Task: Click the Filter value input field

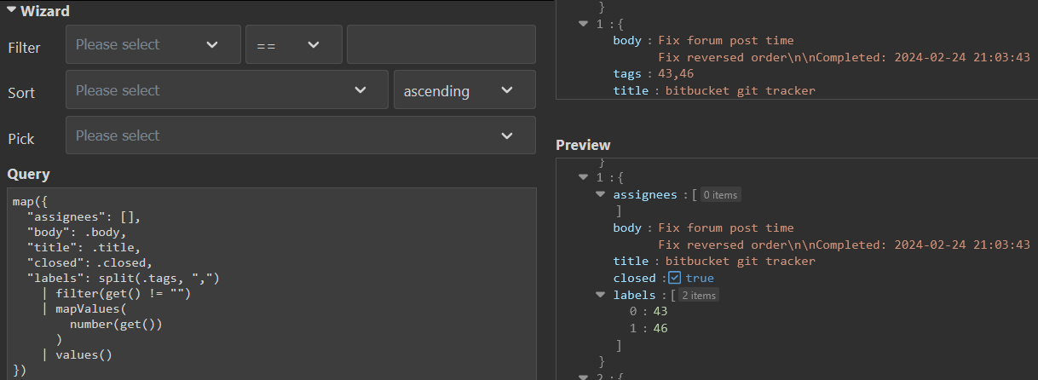Action: coord(441,44)
